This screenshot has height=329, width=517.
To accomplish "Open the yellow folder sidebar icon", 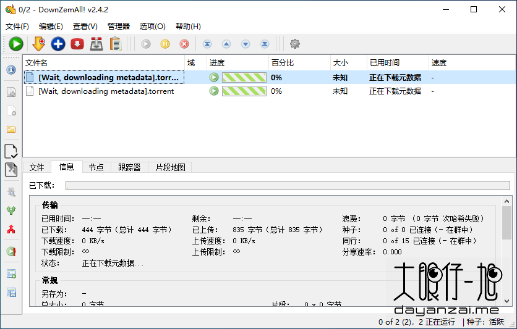I will click(11, 129).
